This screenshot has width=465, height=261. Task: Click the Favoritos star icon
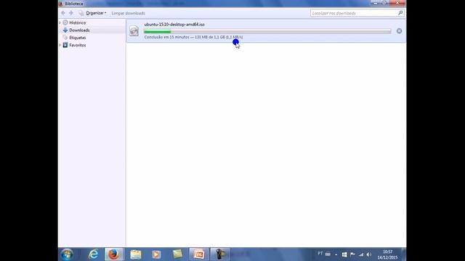(65, 45)
